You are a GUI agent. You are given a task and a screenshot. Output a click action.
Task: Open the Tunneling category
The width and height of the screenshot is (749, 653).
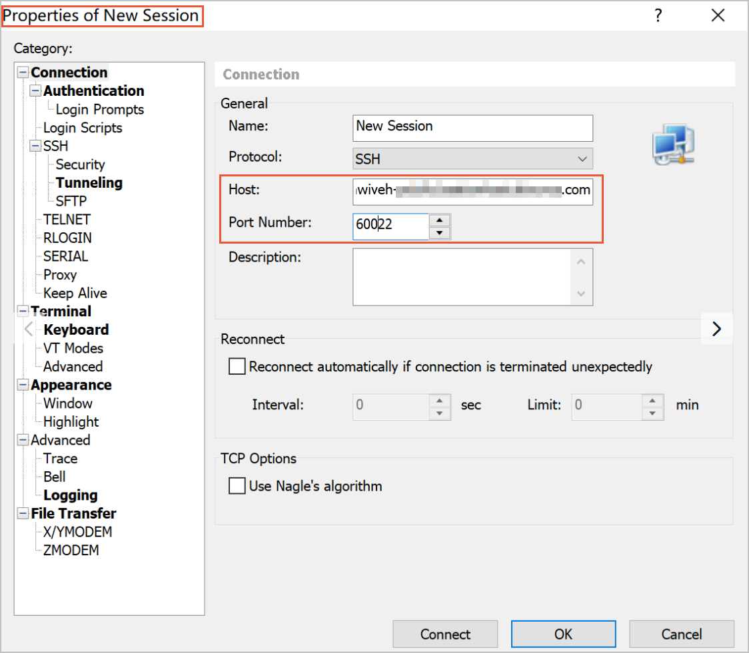tap(89, 182)
